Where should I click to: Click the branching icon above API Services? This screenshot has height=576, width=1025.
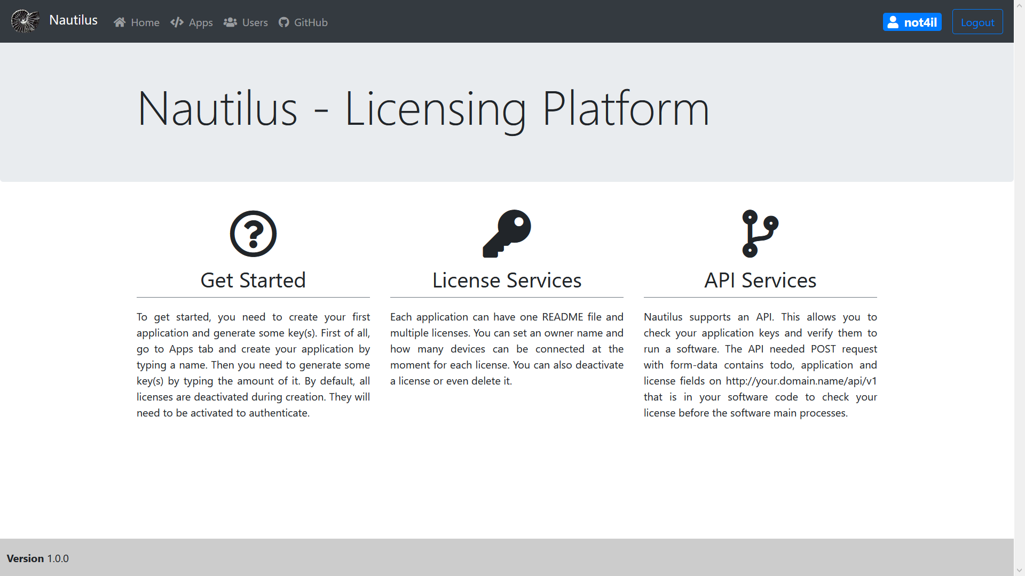point(760,233)
